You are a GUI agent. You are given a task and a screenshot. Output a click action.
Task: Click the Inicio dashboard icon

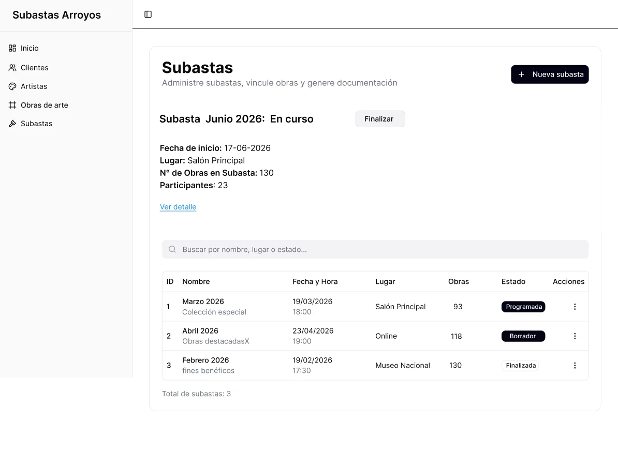(x=12, y=48)
